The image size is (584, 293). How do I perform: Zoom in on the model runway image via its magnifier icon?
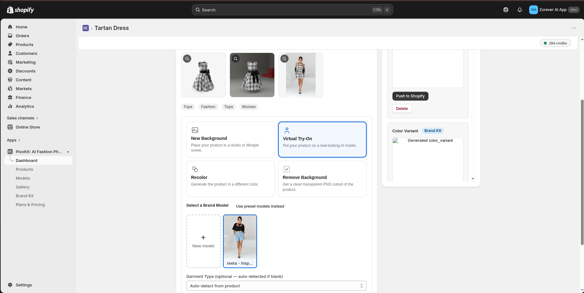284,59
